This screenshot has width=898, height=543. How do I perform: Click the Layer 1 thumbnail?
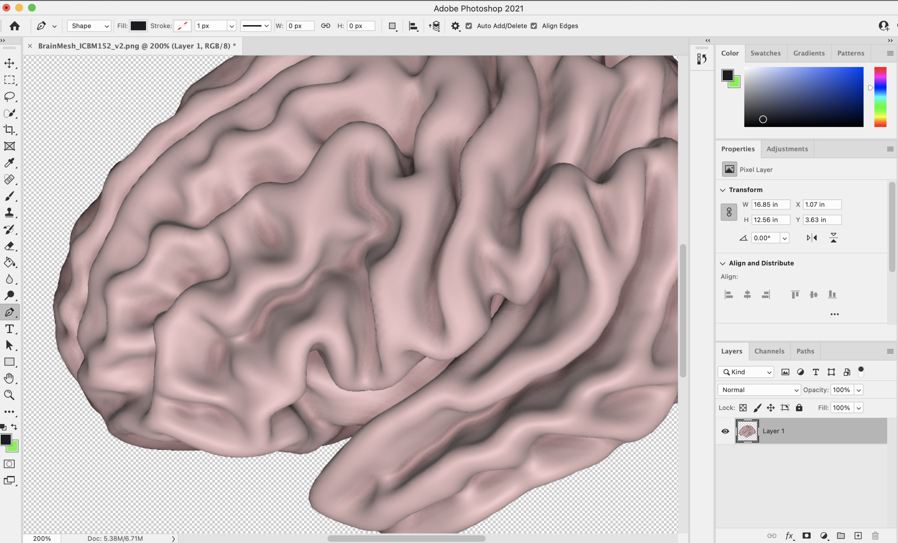point(747,431)
